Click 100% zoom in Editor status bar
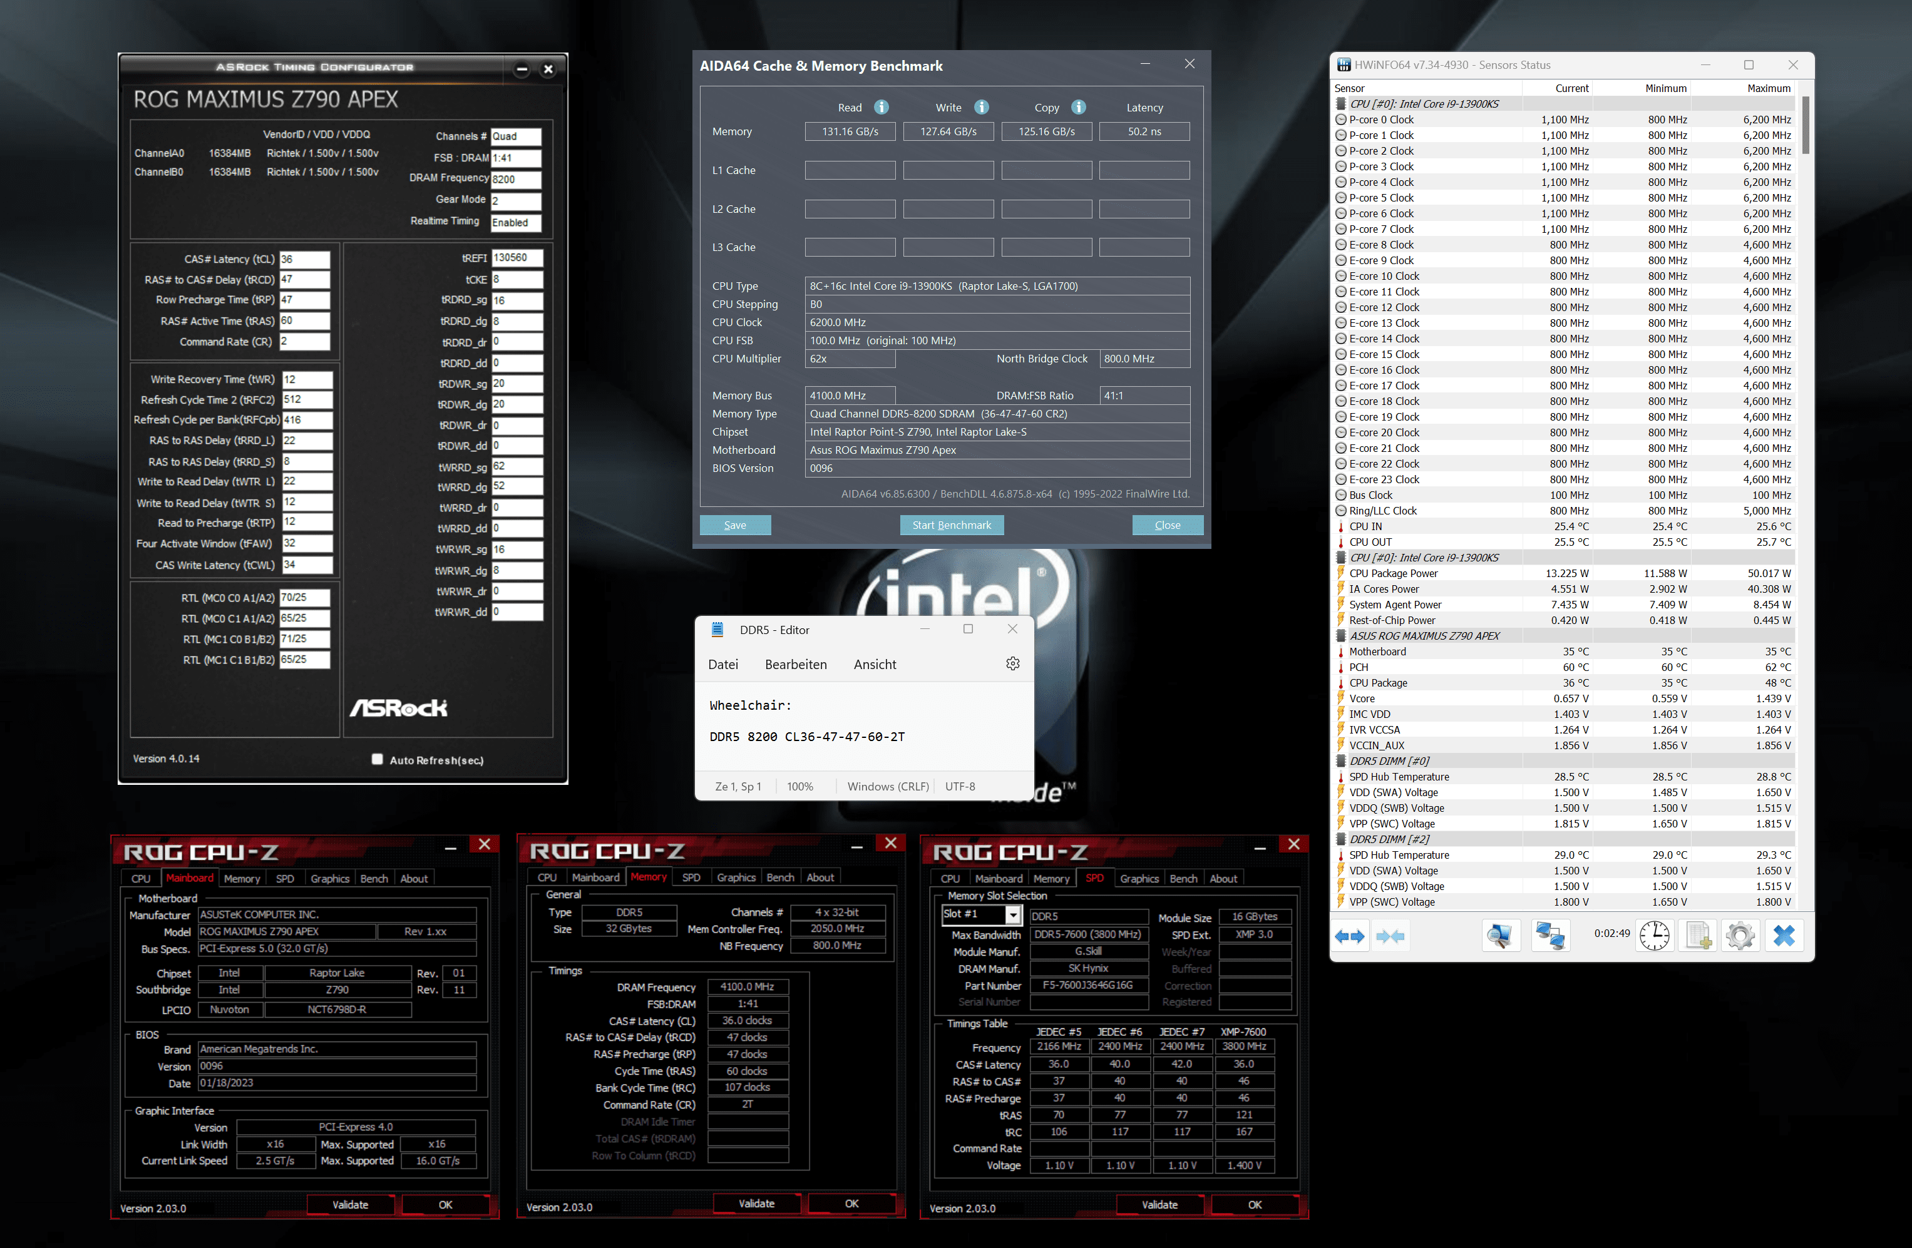Viewport: 1912px width, 1248px height. [799, 786]
